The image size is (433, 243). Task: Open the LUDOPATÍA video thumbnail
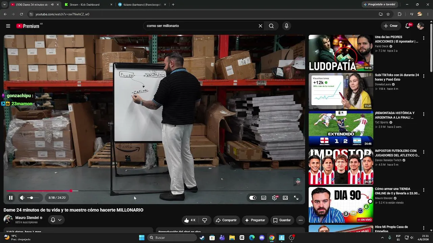341,53
